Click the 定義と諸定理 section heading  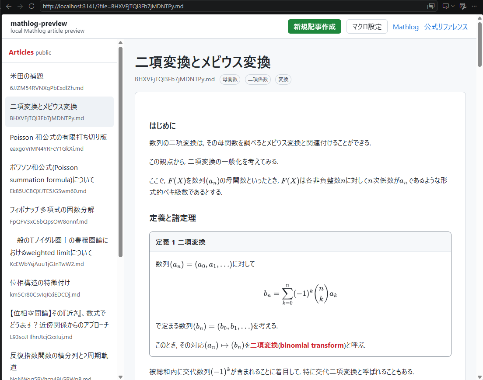tap(173, 218)
